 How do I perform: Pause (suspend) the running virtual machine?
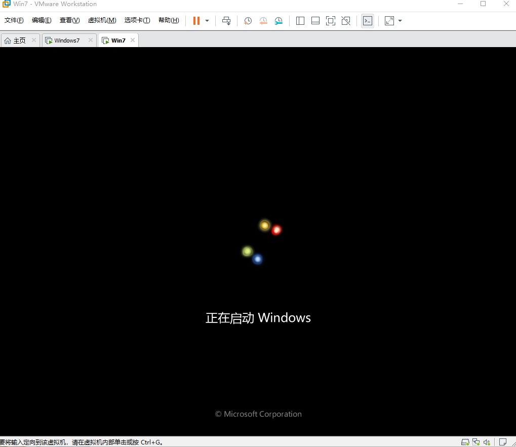click(x=196, y=21)
